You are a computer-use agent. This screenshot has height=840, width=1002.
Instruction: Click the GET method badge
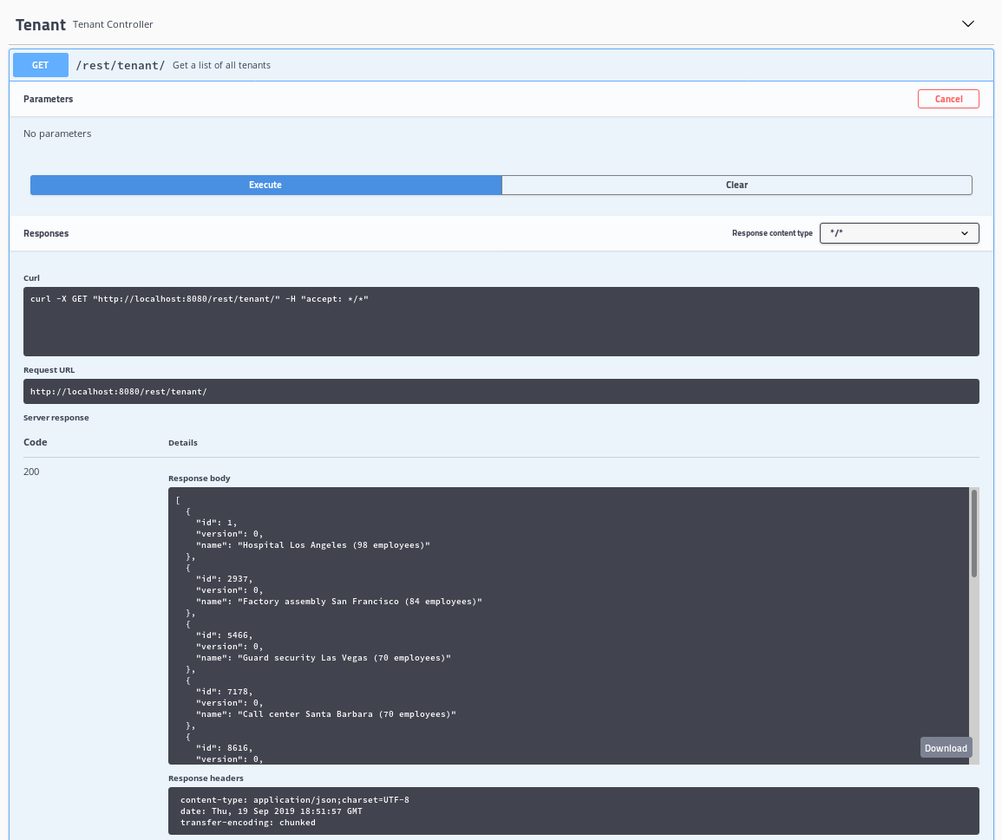(x=40, y=65)
